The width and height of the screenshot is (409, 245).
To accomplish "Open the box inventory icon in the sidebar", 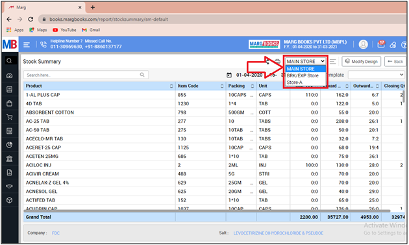I will click(x=9, y=200).
